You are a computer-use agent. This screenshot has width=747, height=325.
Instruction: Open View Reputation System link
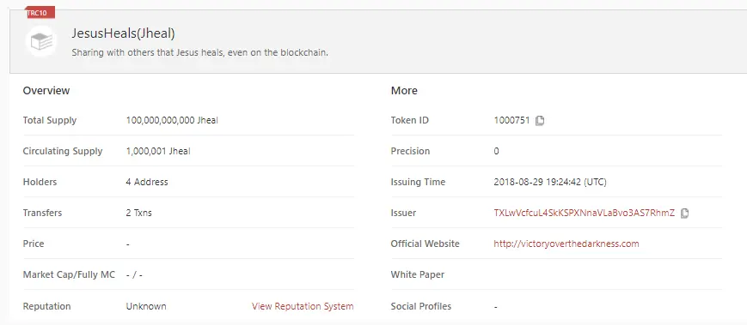point(303,306)
